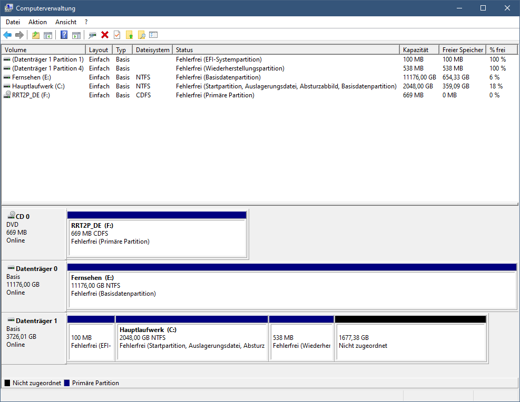Image resolution: width=520 pixels, height=402 pixels.
Task: Click the yellow folder magnifier Explore icon
Action: [142, 35]
